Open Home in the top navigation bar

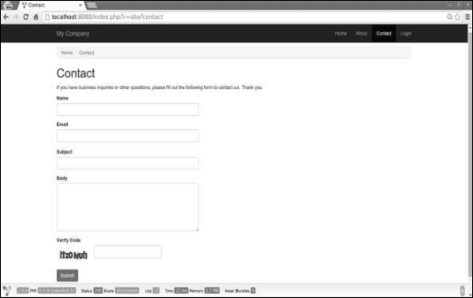point(341,33)
